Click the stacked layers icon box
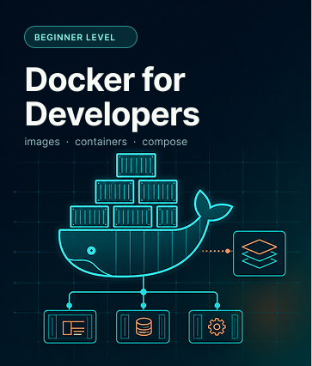This screenshot has width=312, height=366. click(x=260, y=253)
